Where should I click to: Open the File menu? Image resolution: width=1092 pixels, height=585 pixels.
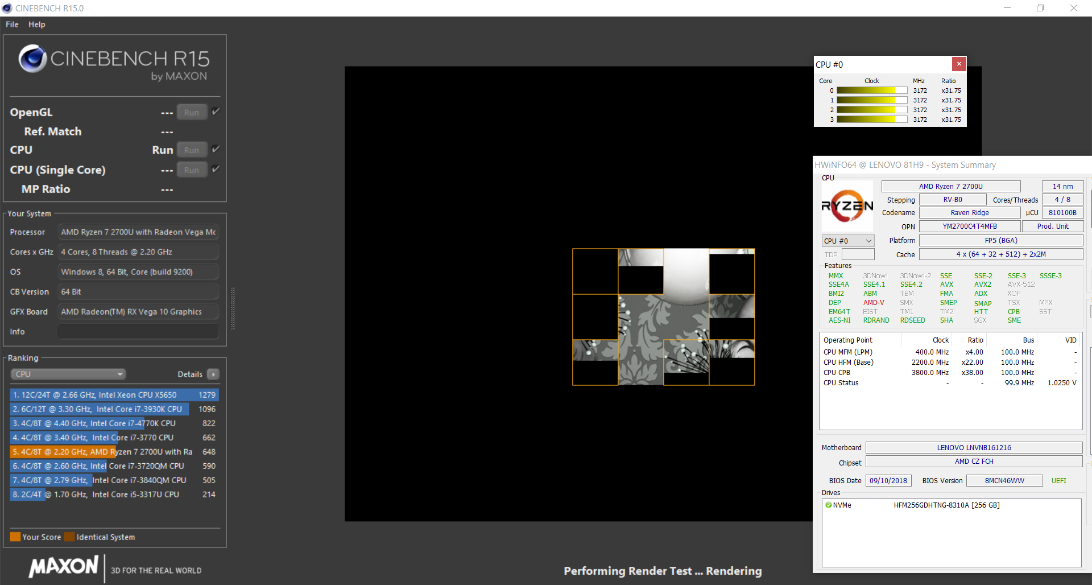12,24
